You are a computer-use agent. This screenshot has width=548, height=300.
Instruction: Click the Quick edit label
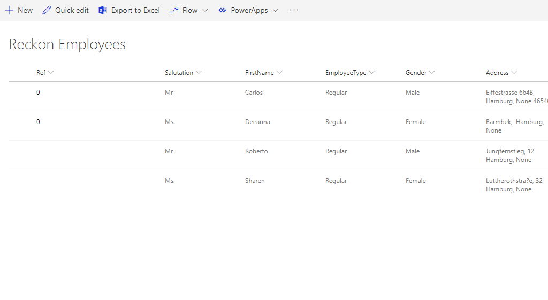click(x=72, y=10)
